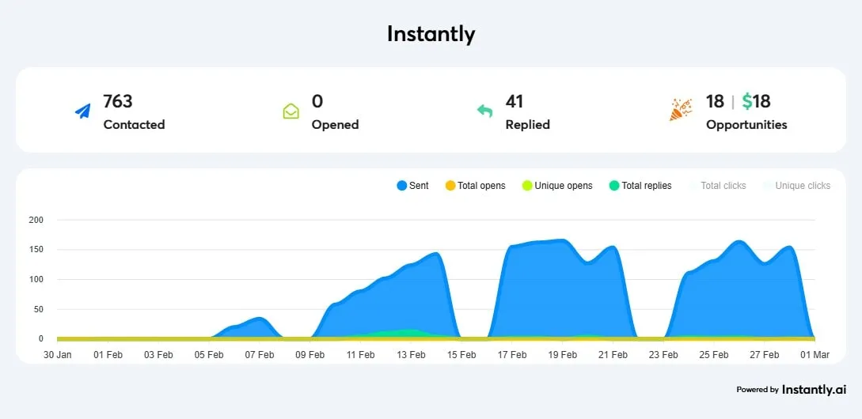Screen dimensions: 862x419
Task: Click the 30 Jan axis label
Action: (x=57, y=355)
